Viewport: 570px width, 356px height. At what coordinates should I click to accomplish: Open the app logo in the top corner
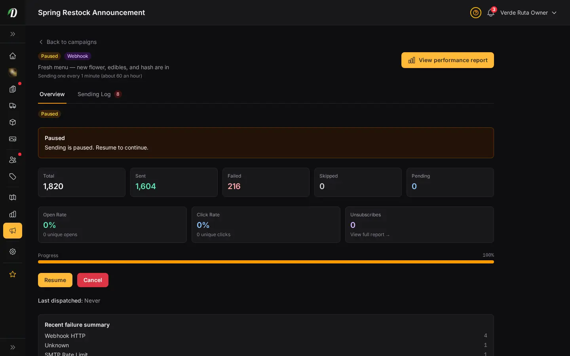pyautogui.click(x=13, y=13)
